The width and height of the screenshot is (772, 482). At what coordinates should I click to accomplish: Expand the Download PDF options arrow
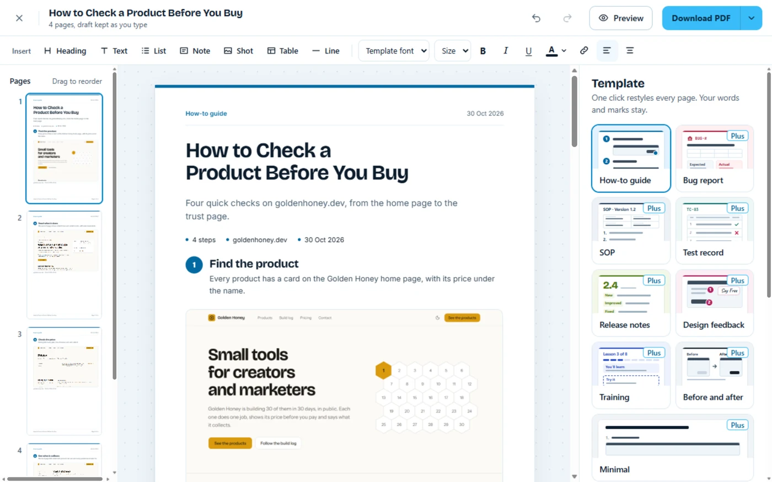(751, 18)
